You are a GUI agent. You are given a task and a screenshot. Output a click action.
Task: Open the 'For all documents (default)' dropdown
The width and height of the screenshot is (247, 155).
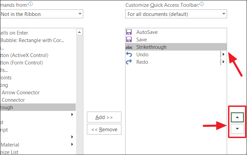(224, 14)
